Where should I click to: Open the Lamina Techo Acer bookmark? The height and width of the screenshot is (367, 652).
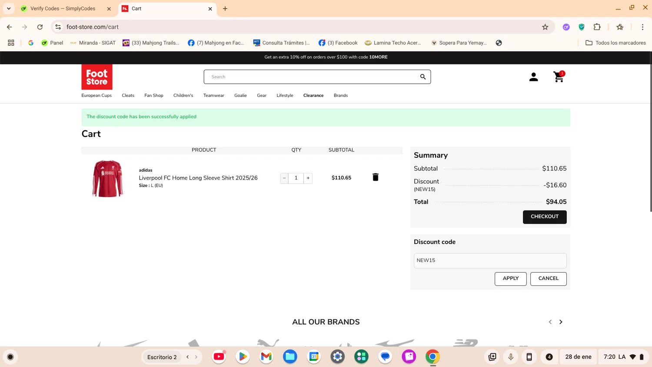[393, 43]
